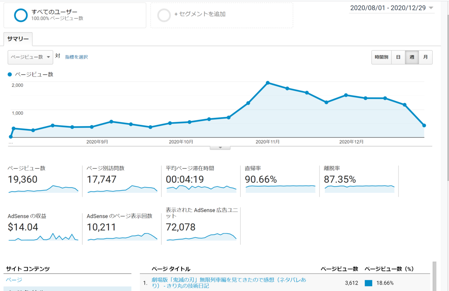Set graph interval to 週
The image size is (449, 291).
[x=412, y=57]
